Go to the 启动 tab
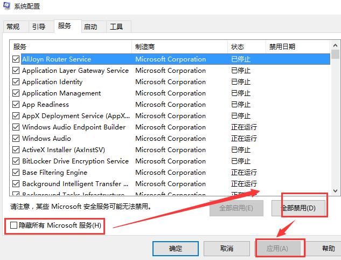The image size is (341, 260). click(94, 27)
